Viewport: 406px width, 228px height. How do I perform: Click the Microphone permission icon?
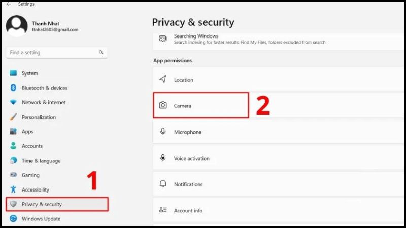pyautogui.click(x=163, y=132)
